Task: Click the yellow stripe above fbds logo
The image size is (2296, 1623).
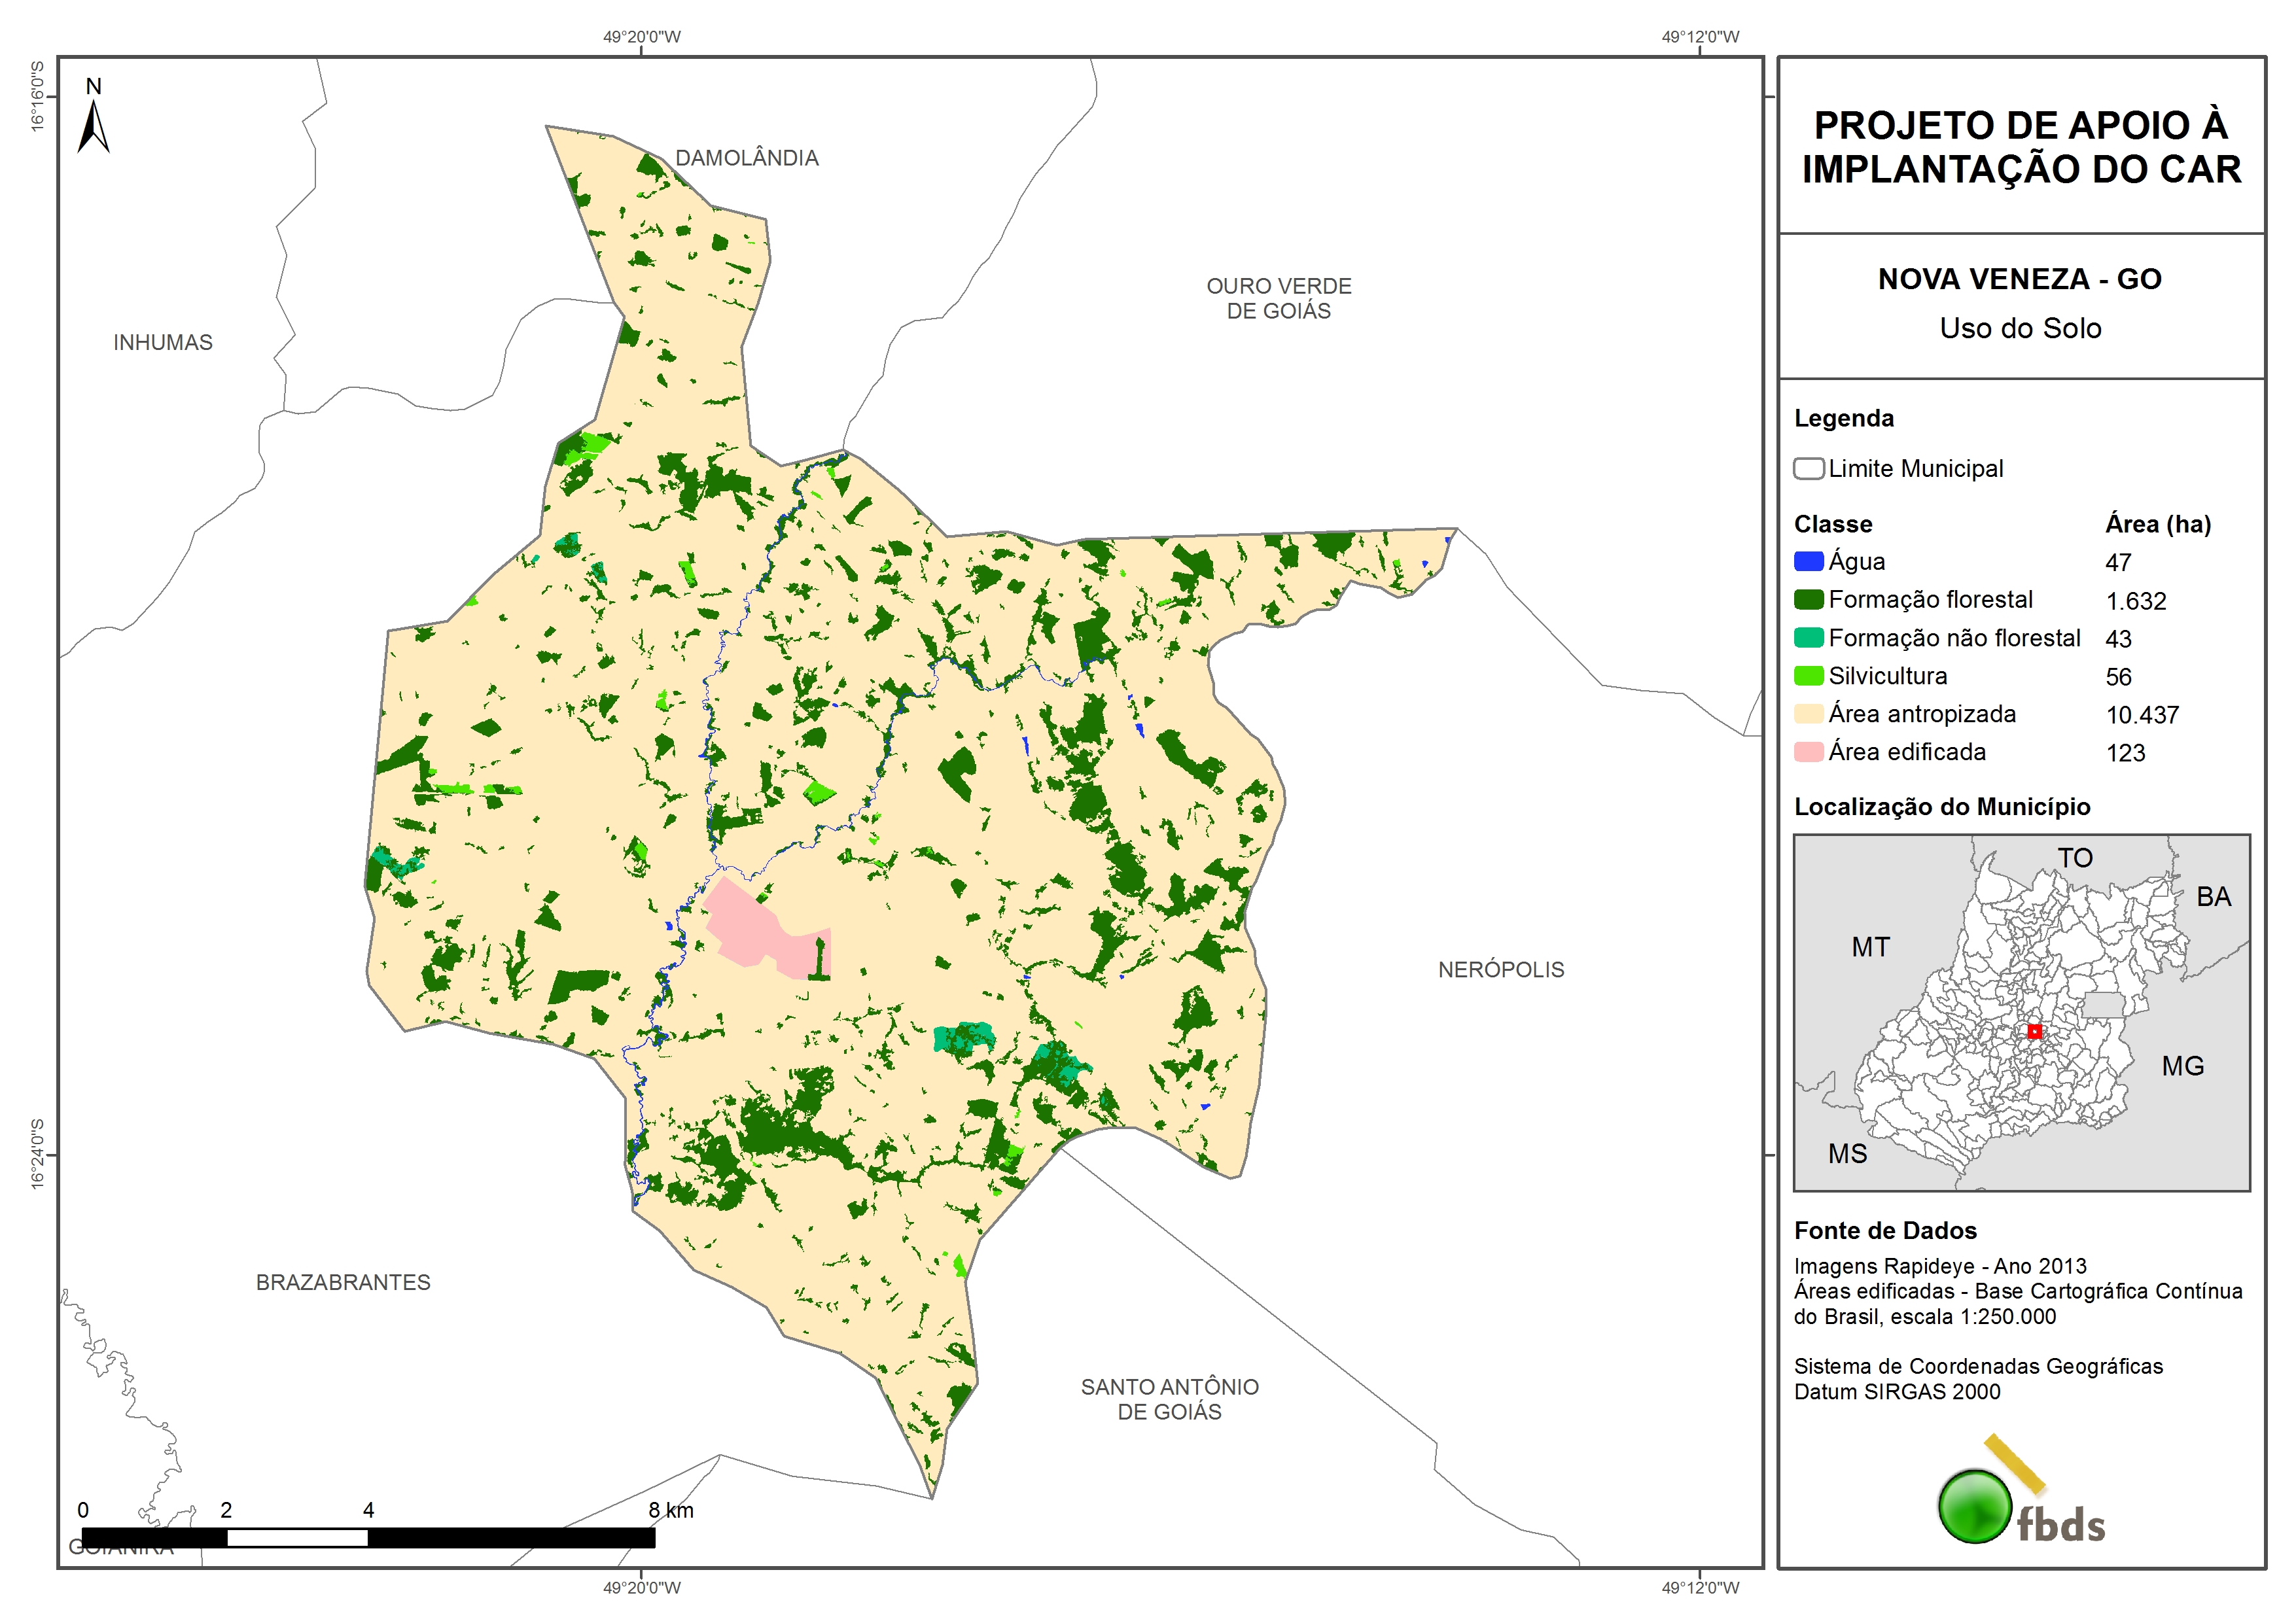Action: click(x=2014, y=1463)
